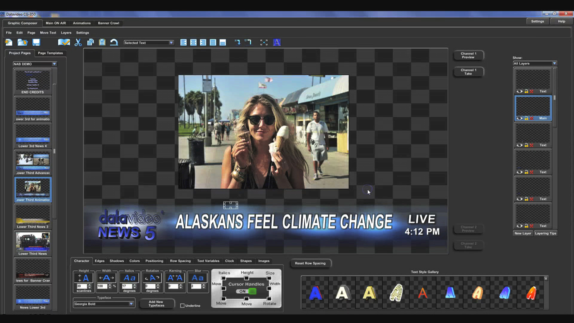Click the Reset Row Spacing button
Screen dimensions: 574x323
[310, 263]
